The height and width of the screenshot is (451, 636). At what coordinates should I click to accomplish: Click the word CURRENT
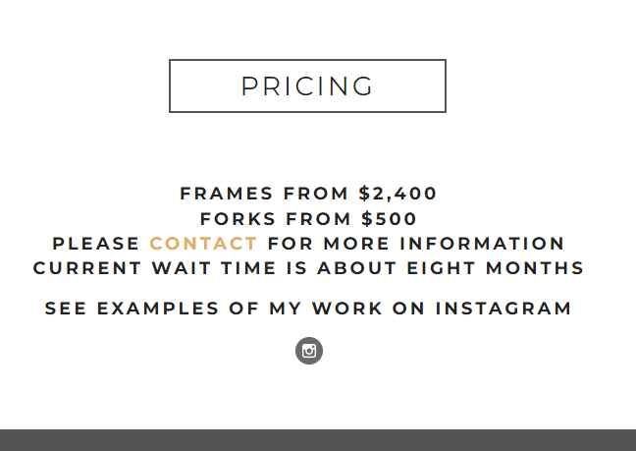tap(87, 268)
